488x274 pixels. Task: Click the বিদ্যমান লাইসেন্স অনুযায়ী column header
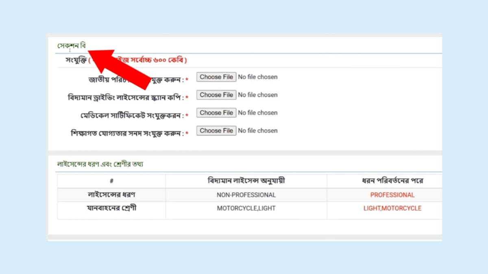click(x=246, y=181)
